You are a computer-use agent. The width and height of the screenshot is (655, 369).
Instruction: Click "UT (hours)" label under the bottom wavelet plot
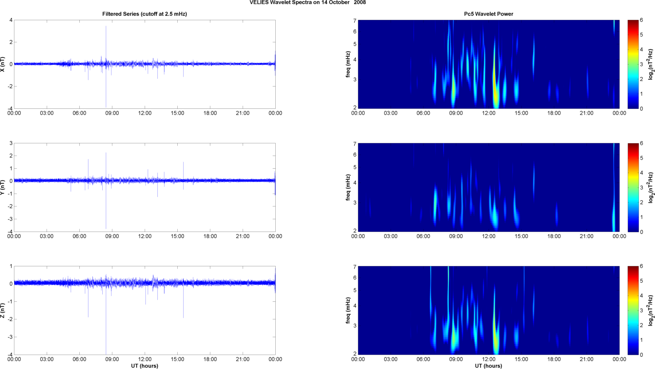click(x=489, y=366)
